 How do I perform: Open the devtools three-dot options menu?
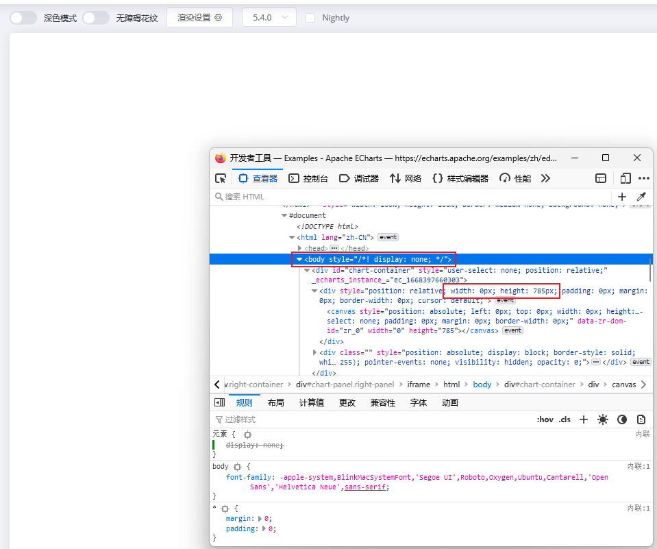[x=644, y=178]
